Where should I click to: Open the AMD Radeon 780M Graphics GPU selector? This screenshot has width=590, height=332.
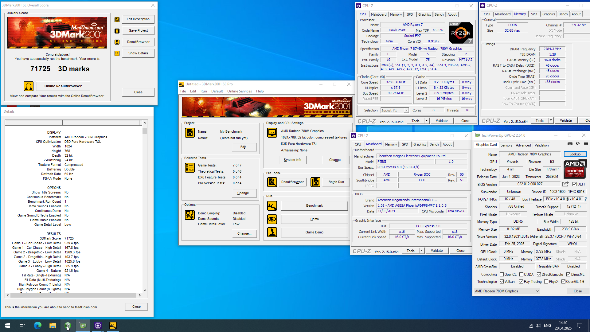point(507,291)
